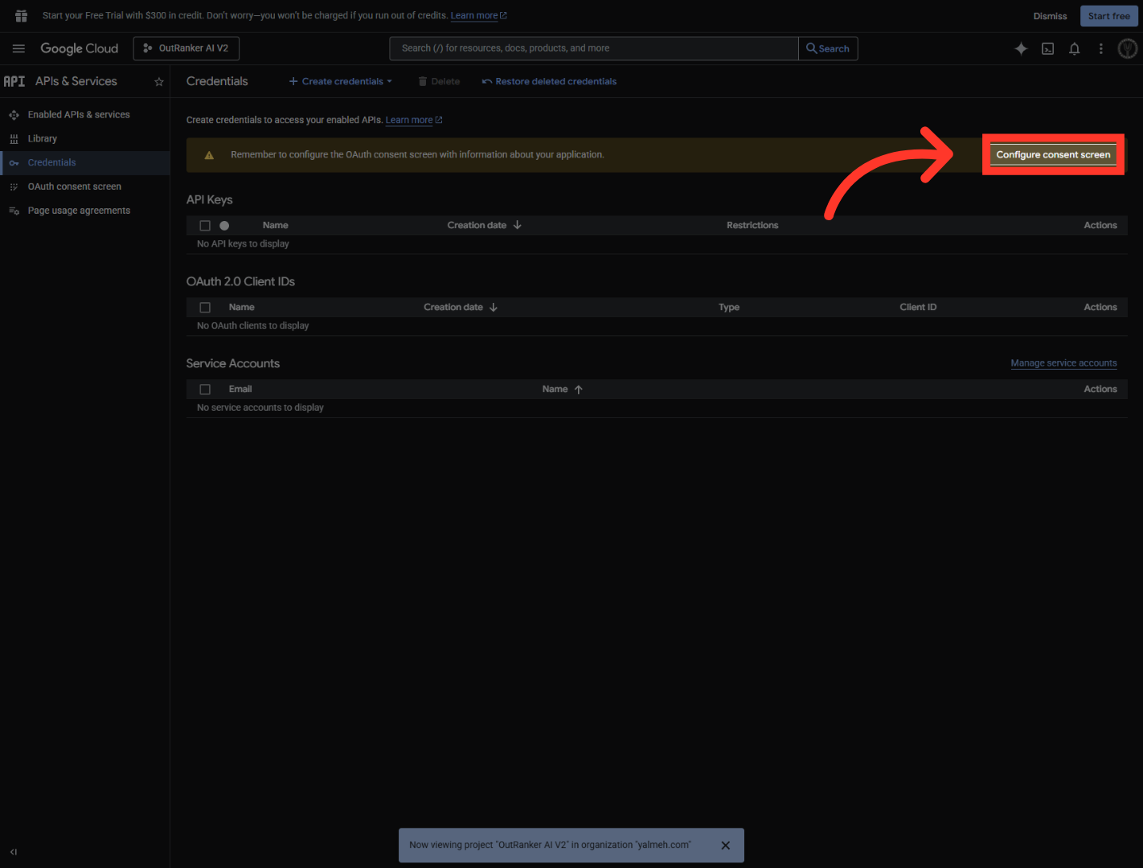Tick the Service Accounts header checkbox
1143x868 pixels.
point(205,390)
